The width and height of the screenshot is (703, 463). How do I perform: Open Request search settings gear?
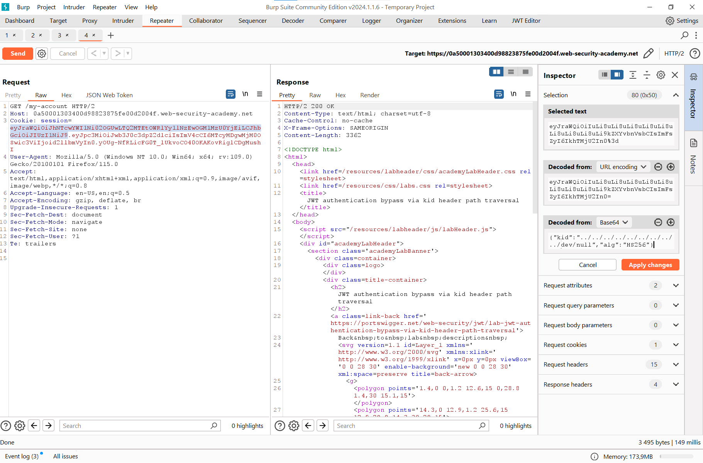pos(20,426)
